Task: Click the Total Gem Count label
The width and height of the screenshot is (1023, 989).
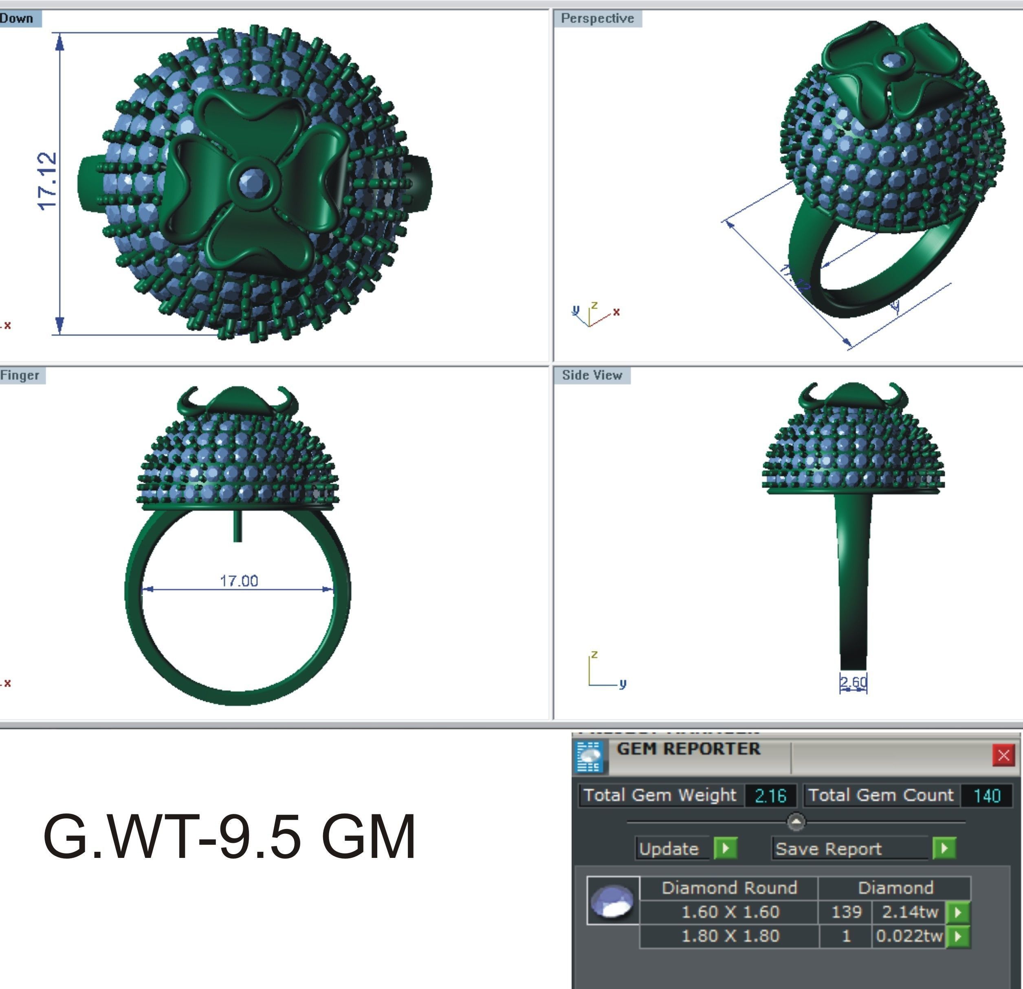Action: pos(881,796)
